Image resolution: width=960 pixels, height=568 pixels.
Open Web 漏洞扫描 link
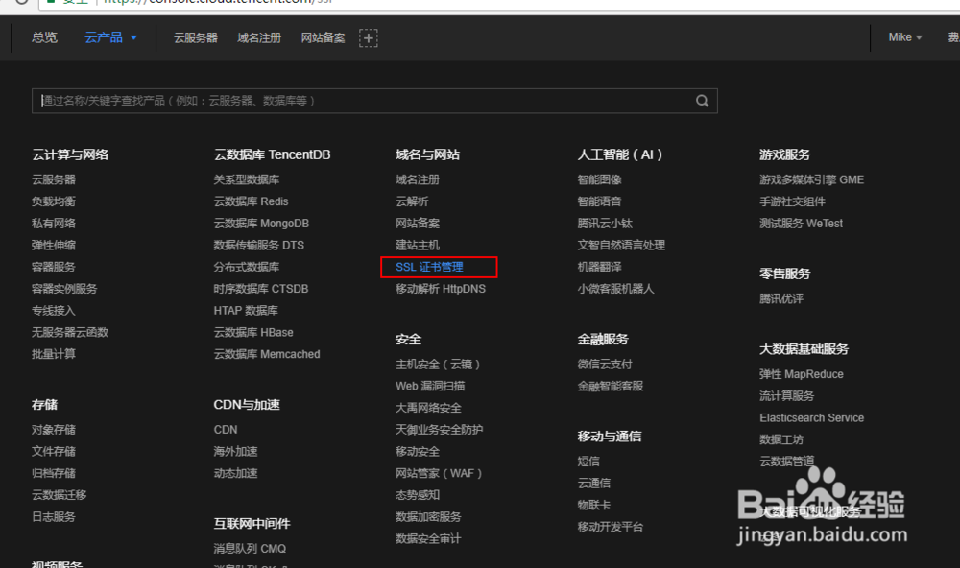pyautogui.click(x=430, y=387)
